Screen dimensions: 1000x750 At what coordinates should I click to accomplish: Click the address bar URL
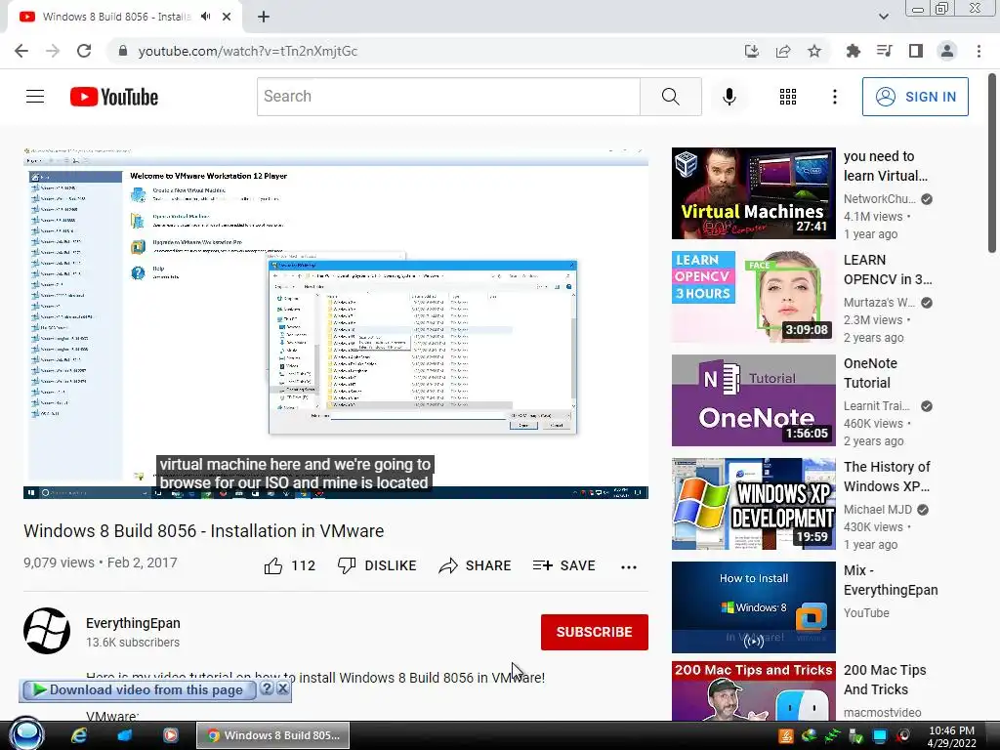tap(247, 51)
